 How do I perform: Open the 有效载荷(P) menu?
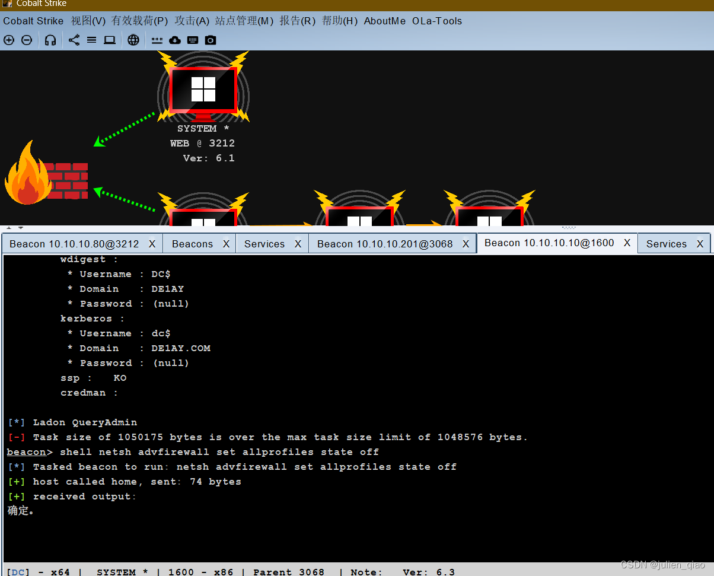[140, 21]
